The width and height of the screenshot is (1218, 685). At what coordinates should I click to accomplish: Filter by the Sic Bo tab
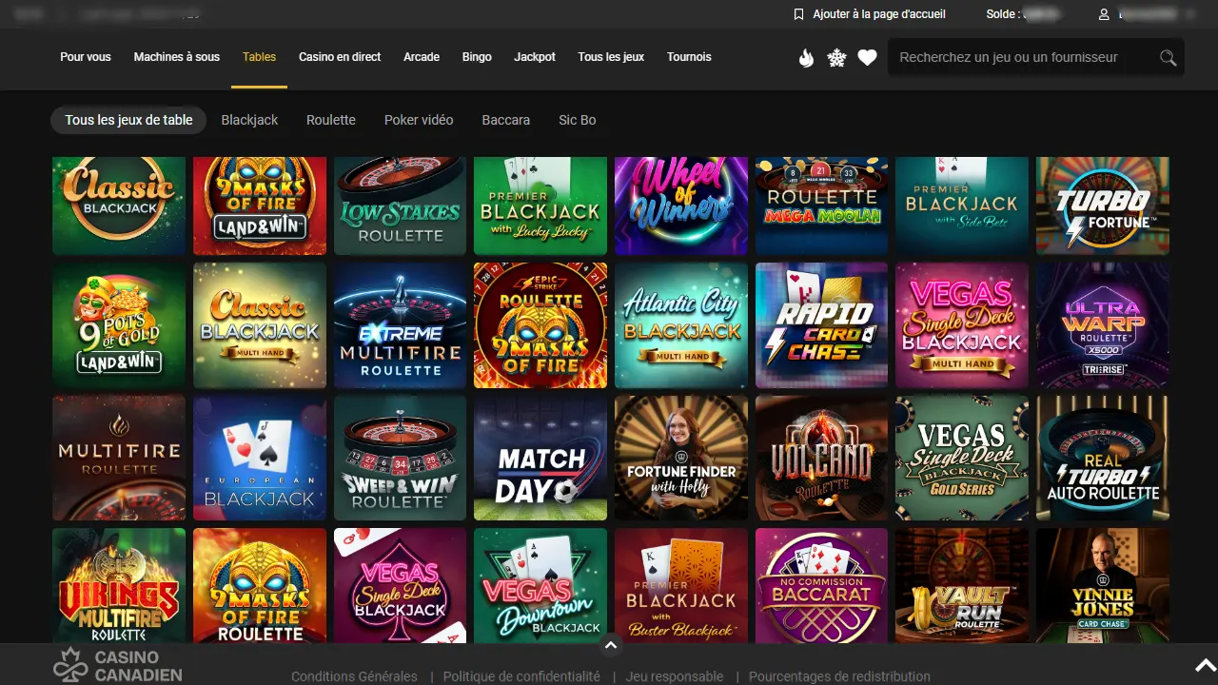578,120
